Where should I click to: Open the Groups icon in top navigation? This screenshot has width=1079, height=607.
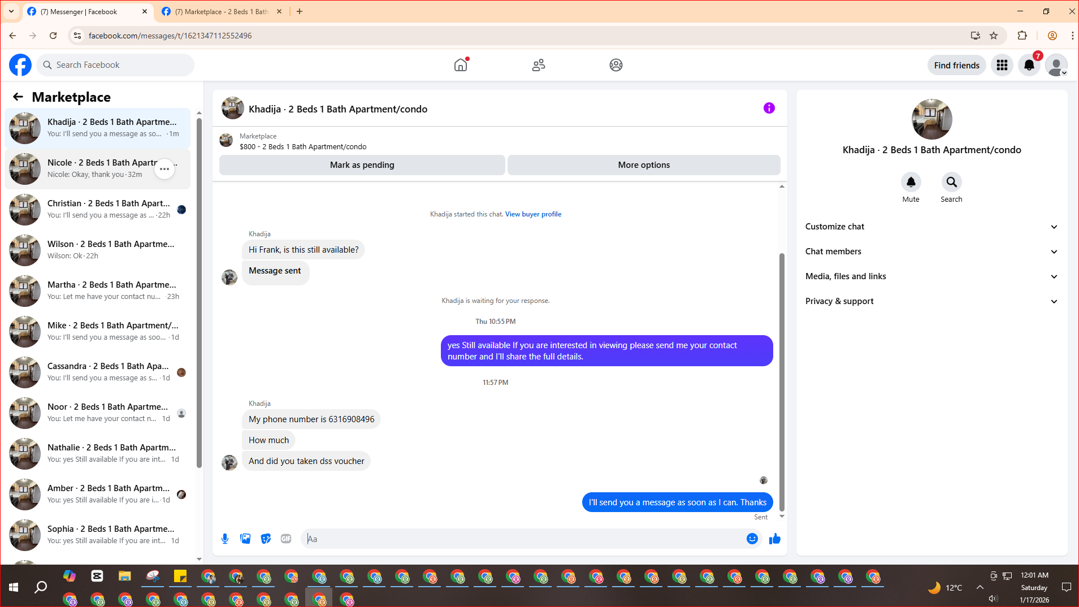point(616,65)
